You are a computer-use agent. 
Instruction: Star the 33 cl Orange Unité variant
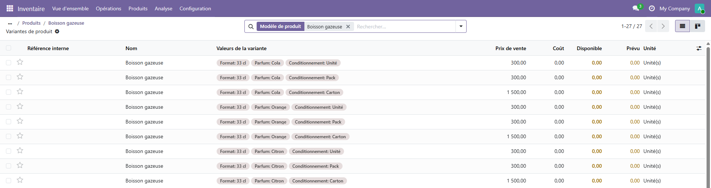tap(20, 107)
